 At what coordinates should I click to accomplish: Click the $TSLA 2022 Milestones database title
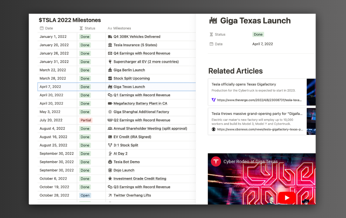click(70, 20)
